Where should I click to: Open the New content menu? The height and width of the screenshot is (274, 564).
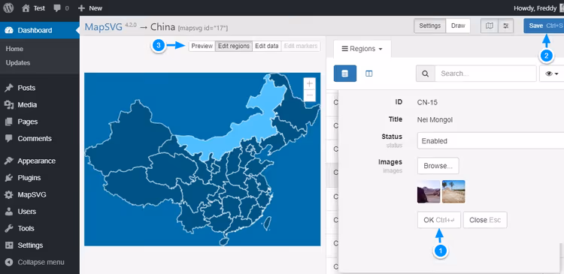[90, 8]
